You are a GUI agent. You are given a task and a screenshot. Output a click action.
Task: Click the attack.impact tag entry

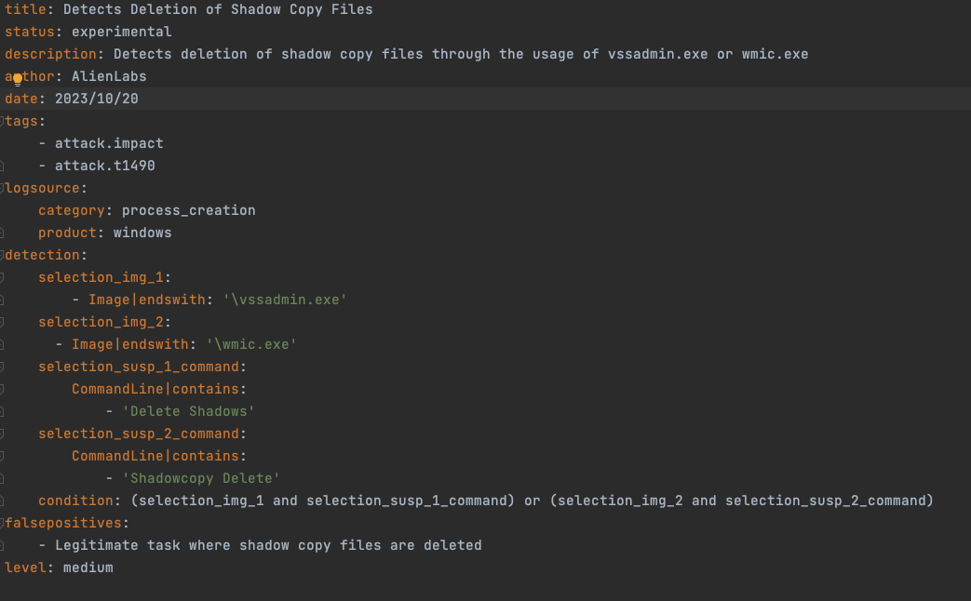[109, 143]
